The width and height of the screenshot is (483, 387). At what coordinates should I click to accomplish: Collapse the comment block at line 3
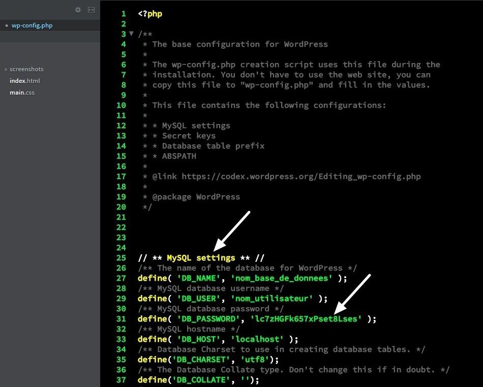[131, 34]
